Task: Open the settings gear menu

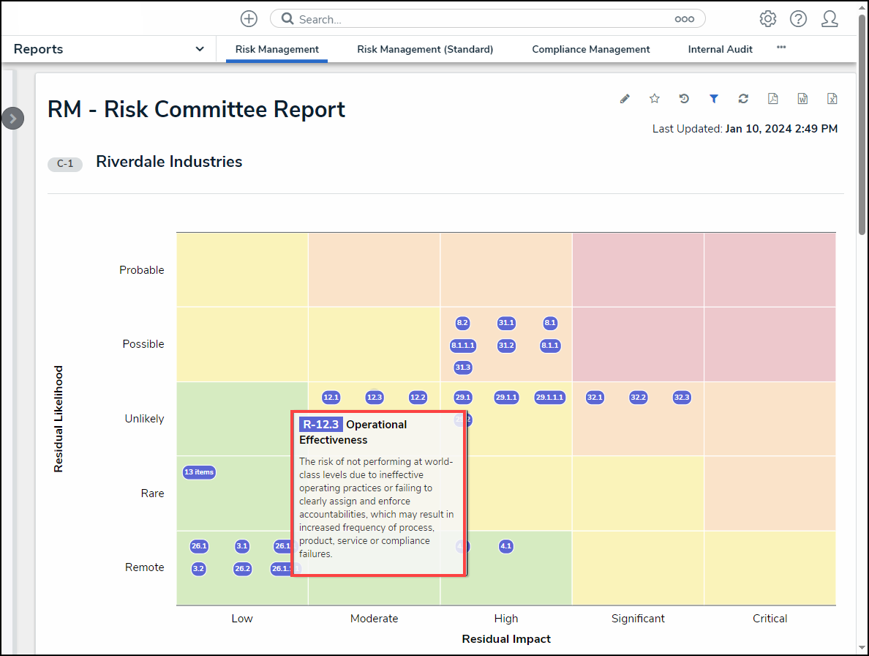Action: (x=767, y=19)
